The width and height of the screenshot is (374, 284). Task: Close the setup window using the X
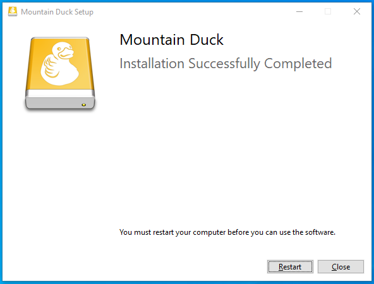(357, 11)
